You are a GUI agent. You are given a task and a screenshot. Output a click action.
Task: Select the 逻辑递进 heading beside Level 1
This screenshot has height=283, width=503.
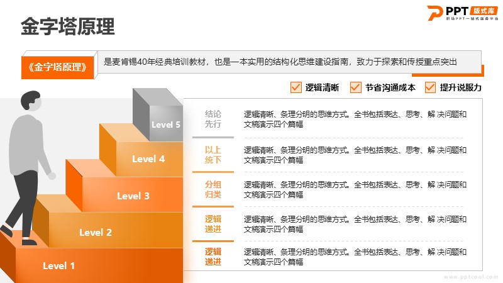(x=213, y=257)
